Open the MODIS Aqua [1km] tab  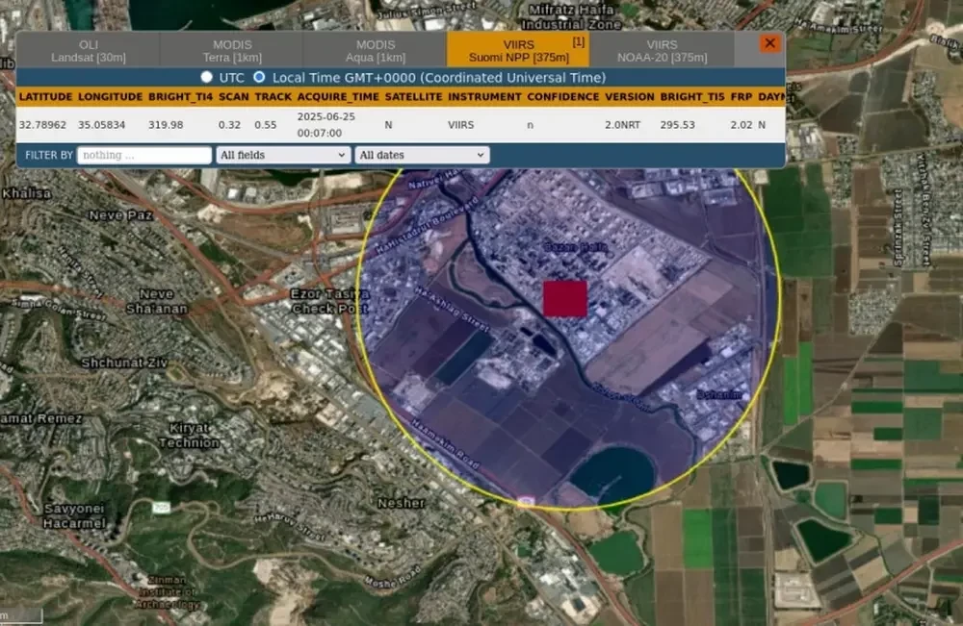point(376,51)
